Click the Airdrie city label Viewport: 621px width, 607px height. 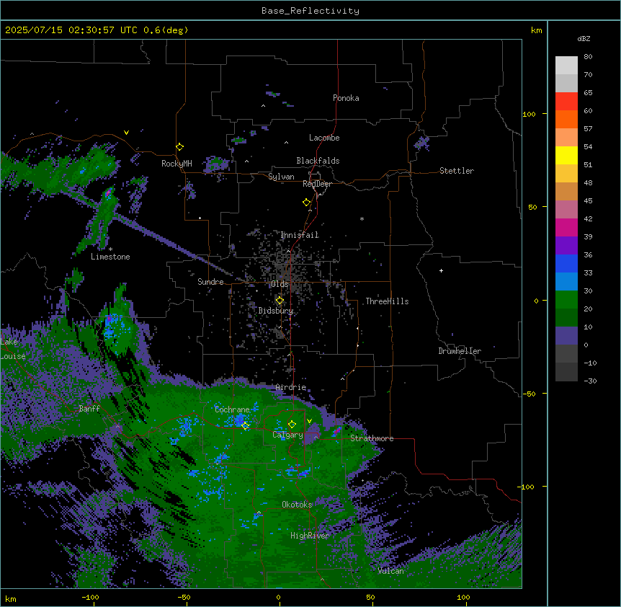click(291, 387)
